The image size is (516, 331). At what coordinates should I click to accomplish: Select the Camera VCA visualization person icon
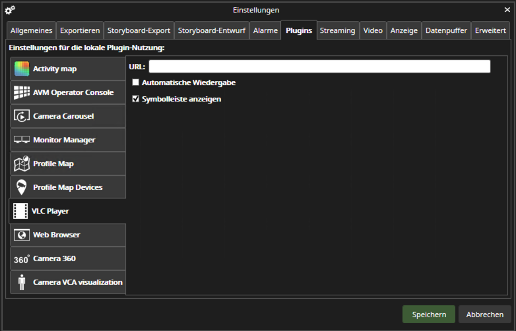pyautogui.click(x=22, y=282)
